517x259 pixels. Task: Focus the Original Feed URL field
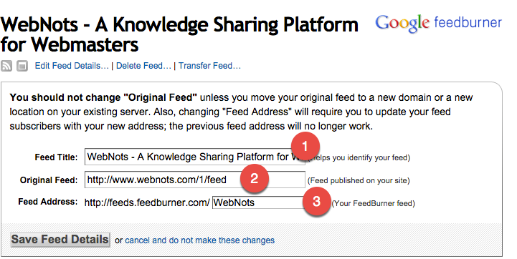(x=195, y=180)
